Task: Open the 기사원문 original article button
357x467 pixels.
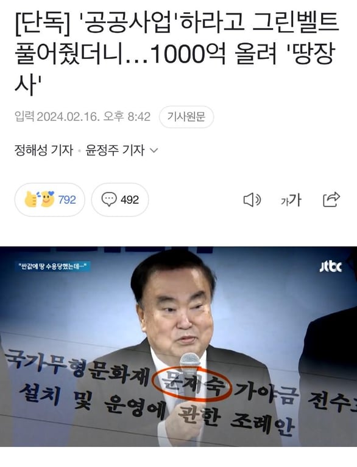Action: (186, 117)
